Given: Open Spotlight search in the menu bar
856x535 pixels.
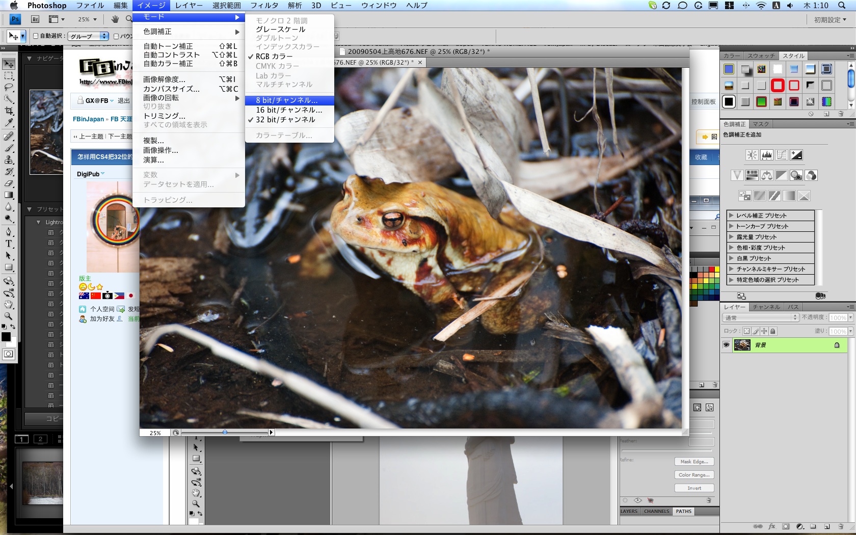Looking at the screenshot, I should pyautogui.click(x=841, y=5).
